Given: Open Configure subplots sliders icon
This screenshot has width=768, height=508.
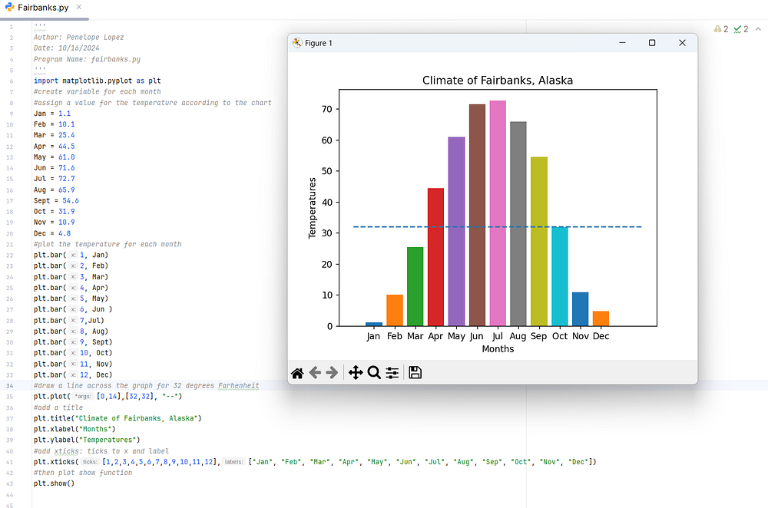Looking at the screenshot, I should click(x=392, y=373).
